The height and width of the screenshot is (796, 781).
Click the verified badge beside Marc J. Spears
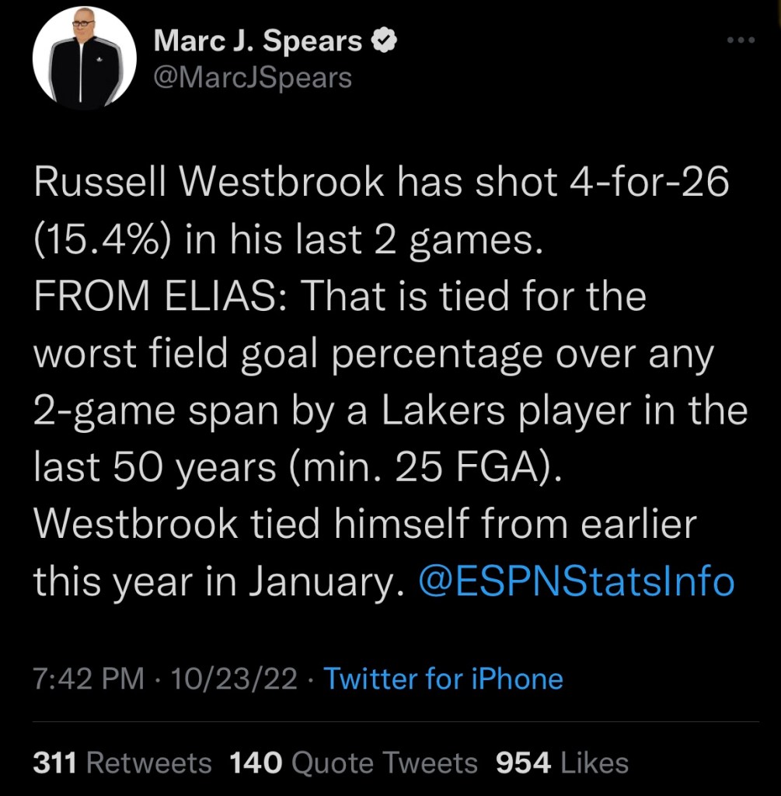pyautogui.click(x=384, y=42)
